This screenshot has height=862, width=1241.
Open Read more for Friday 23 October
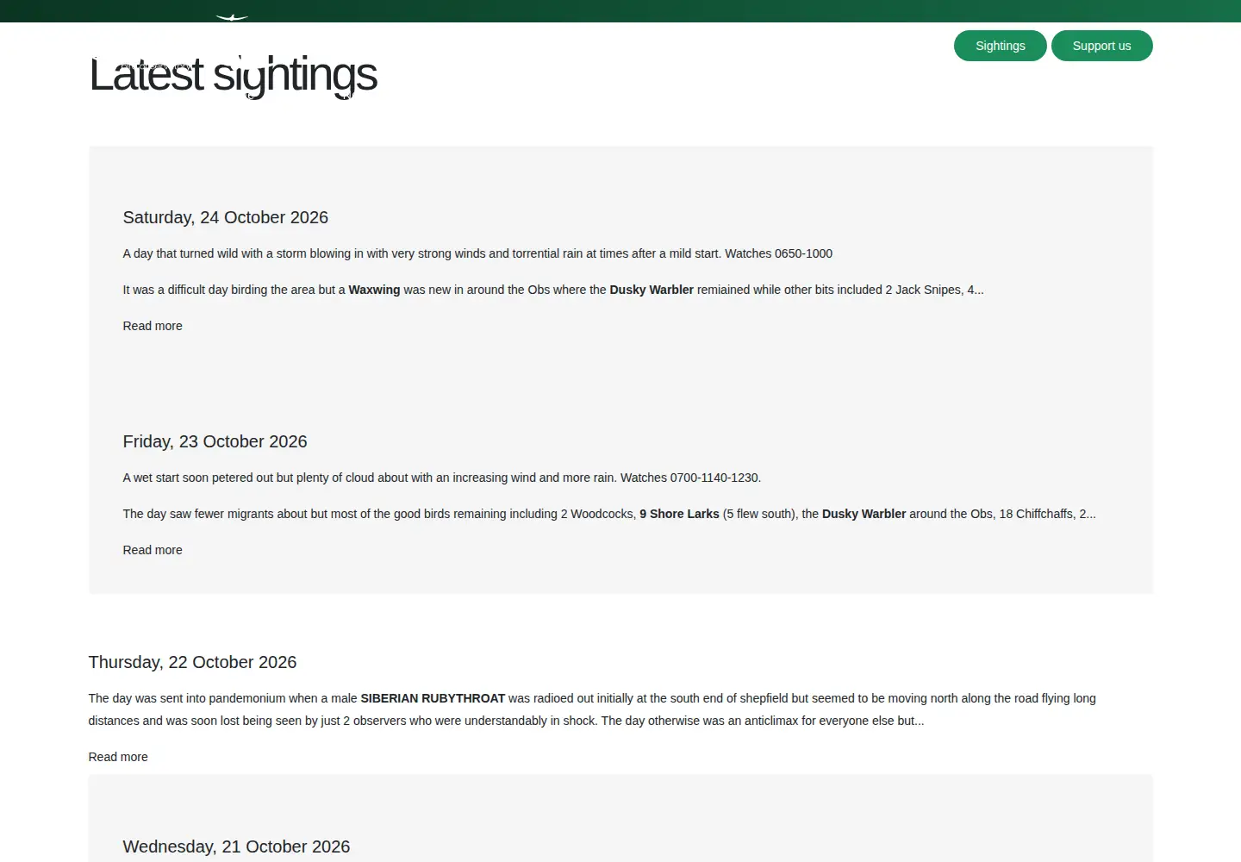pyautogui.click(x=153, y=550)
